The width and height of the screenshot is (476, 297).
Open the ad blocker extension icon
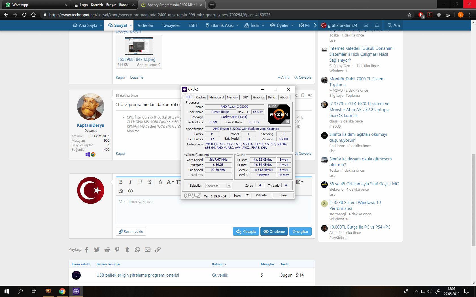pos(421,15)
